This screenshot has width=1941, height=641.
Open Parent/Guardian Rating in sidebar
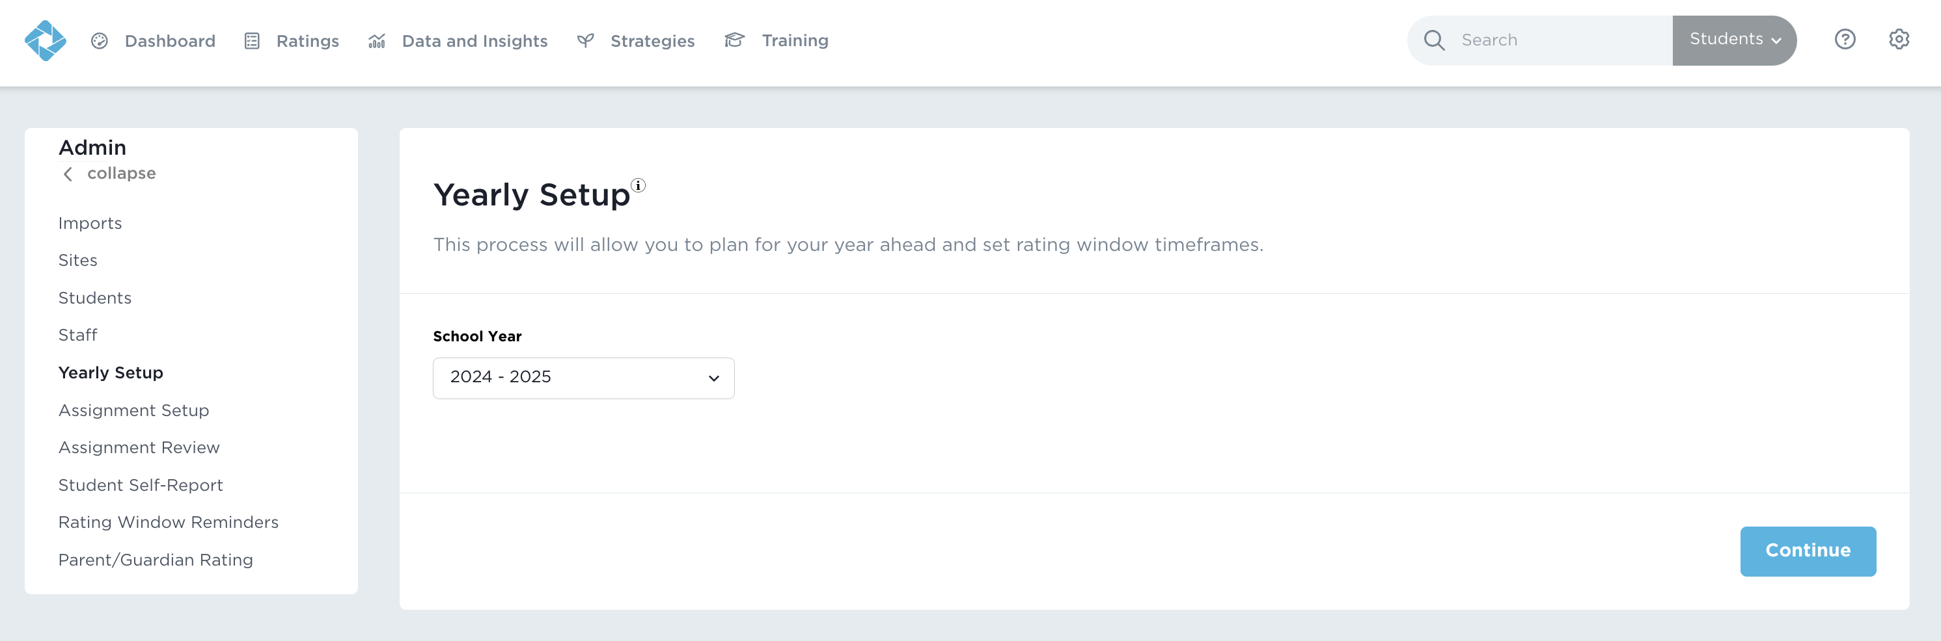[155, 560]
